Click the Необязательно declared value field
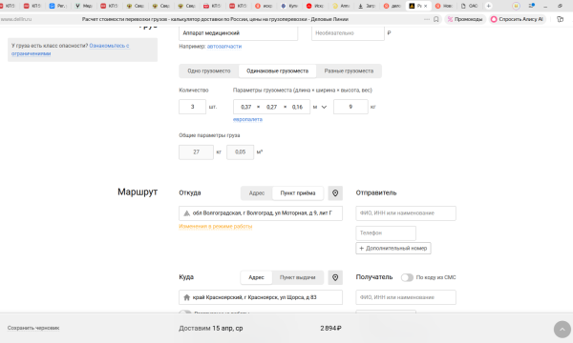573x343 pixels. (348, 33)
